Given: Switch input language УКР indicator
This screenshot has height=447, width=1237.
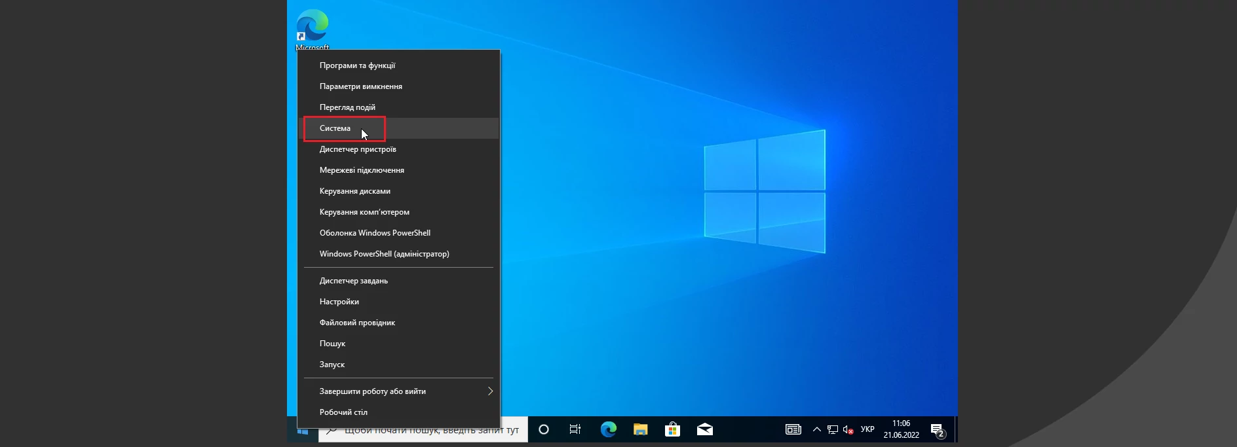Looking at the screenshot, I should click(867, 429).
